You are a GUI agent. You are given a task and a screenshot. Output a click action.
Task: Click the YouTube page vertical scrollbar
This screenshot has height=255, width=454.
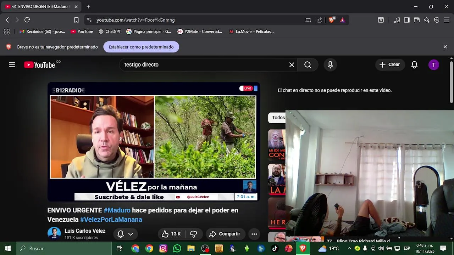click(451, 81)
